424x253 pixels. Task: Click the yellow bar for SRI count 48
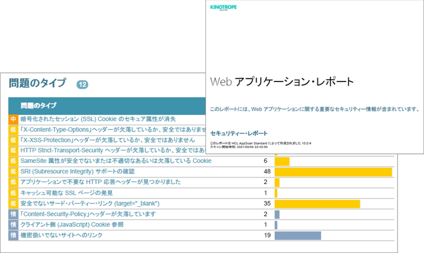point(333,172)
